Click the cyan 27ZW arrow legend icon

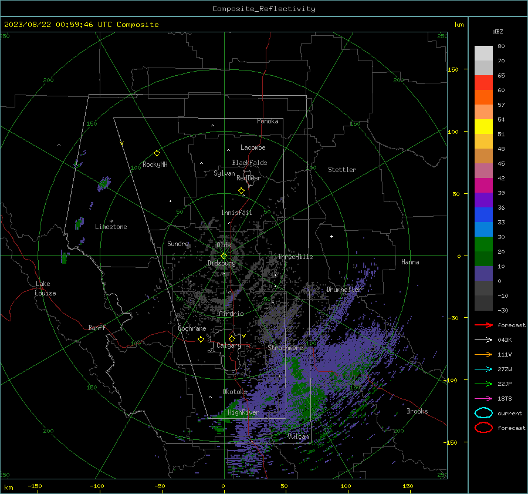point(483,369)
